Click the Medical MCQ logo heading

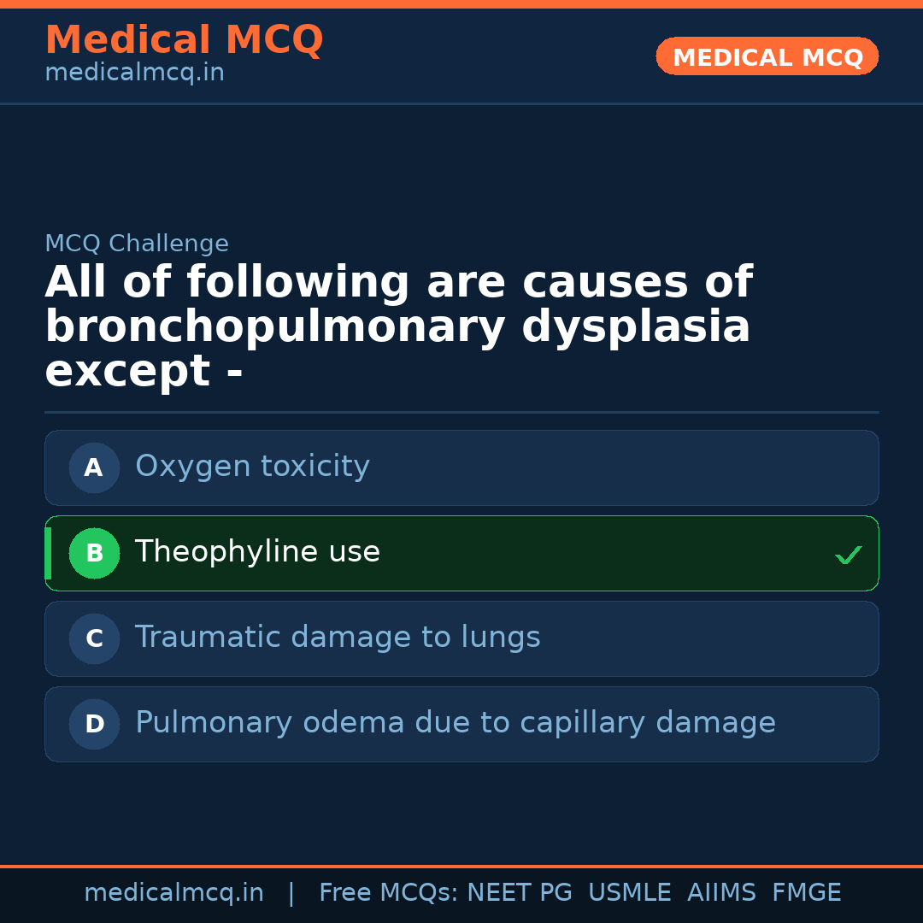(x=184, y=40)
